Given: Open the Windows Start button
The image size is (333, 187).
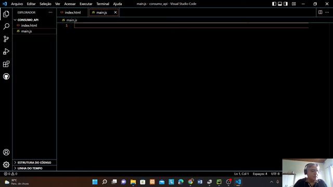Looking at the screenshot, I should click(x=95, y=182).
